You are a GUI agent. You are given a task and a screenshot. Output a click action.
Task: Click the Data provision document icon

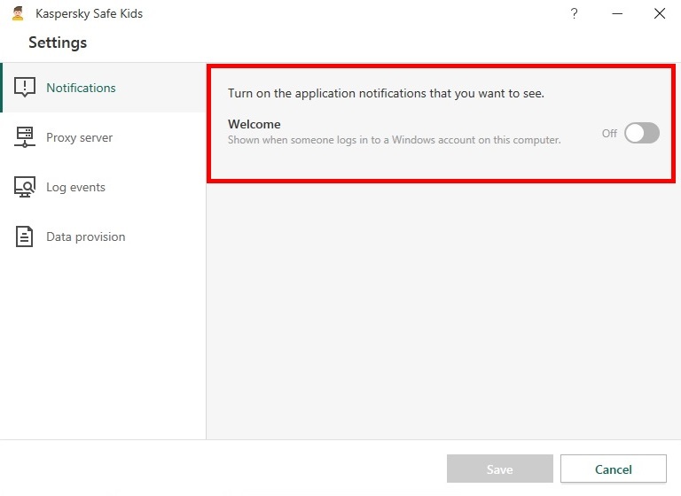click(24, 236)
